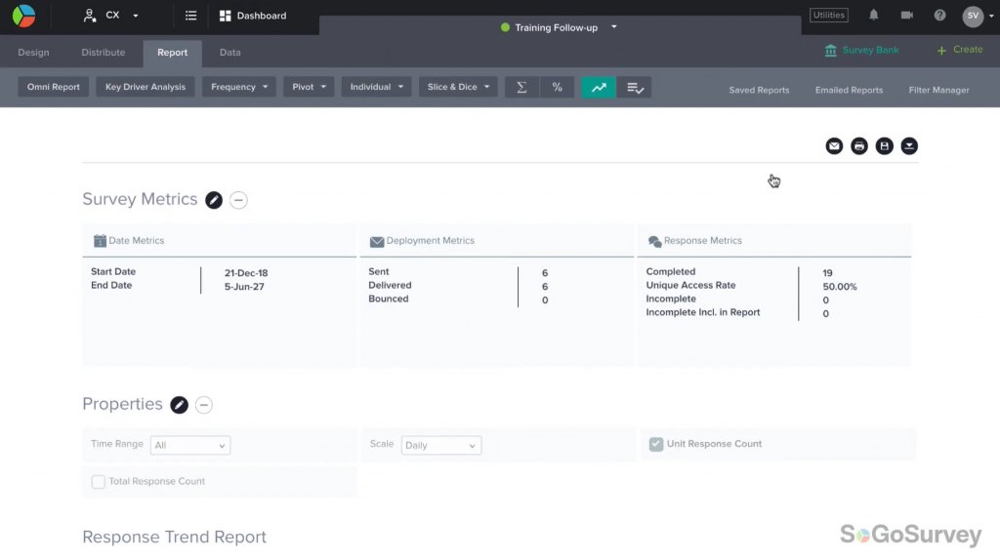Click Incomplete Incl. in Report label
Image resolution: width=1000 pixels, height=560 pixels.
[x=703, y=312]
